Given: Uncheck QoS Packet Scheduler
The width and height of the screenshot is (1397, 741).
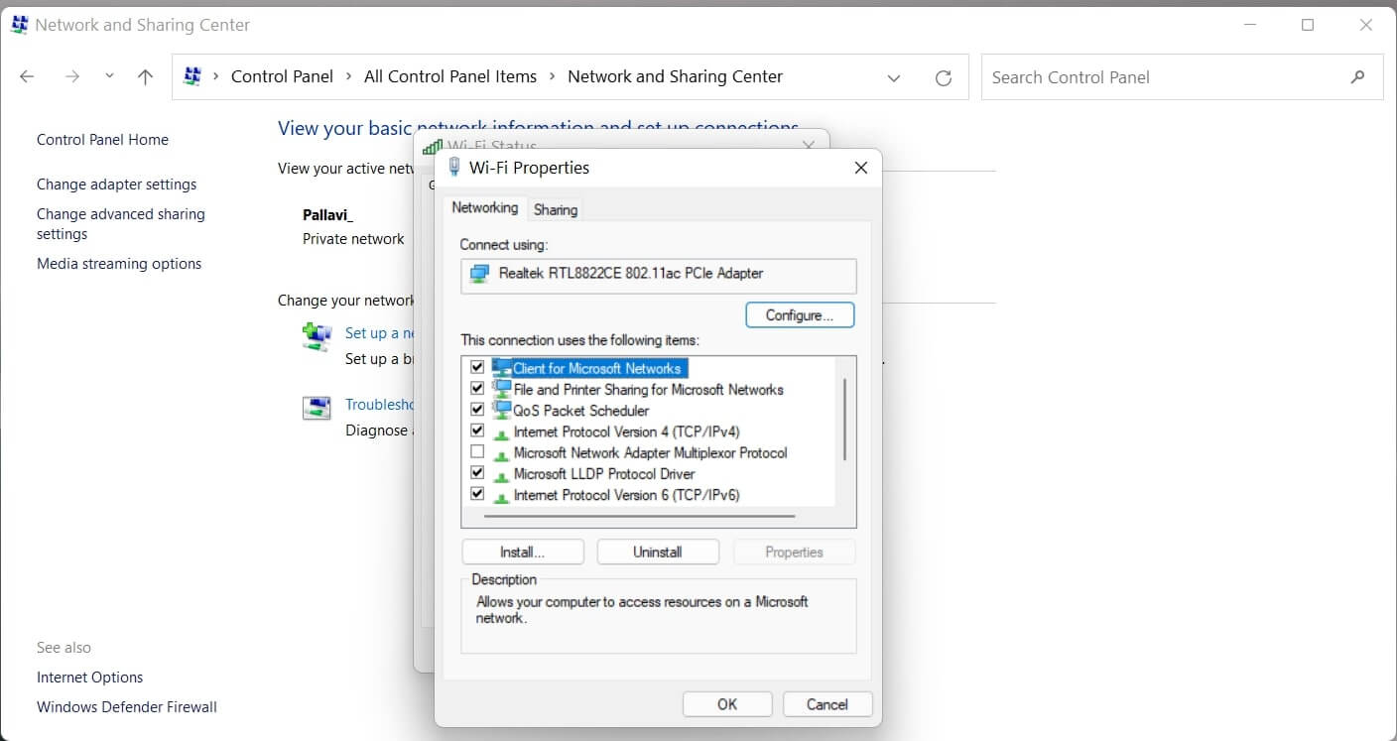Looking at the screenshot, I should 477,409.
